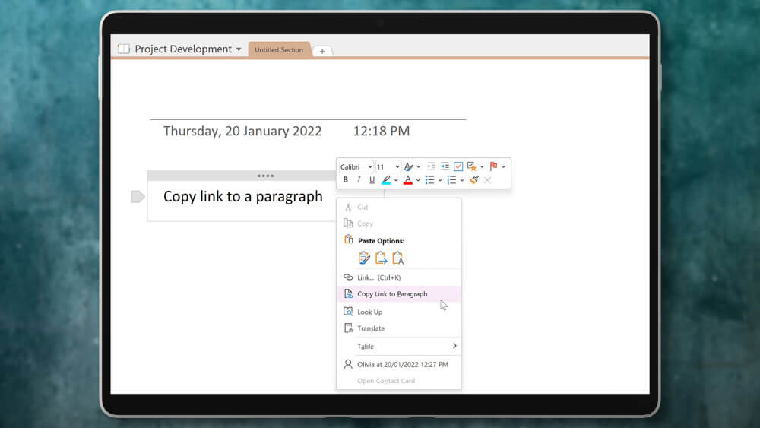Open the Calibri font name dropdown
This screenshot has width=760, height=428.
coord(356,166)
